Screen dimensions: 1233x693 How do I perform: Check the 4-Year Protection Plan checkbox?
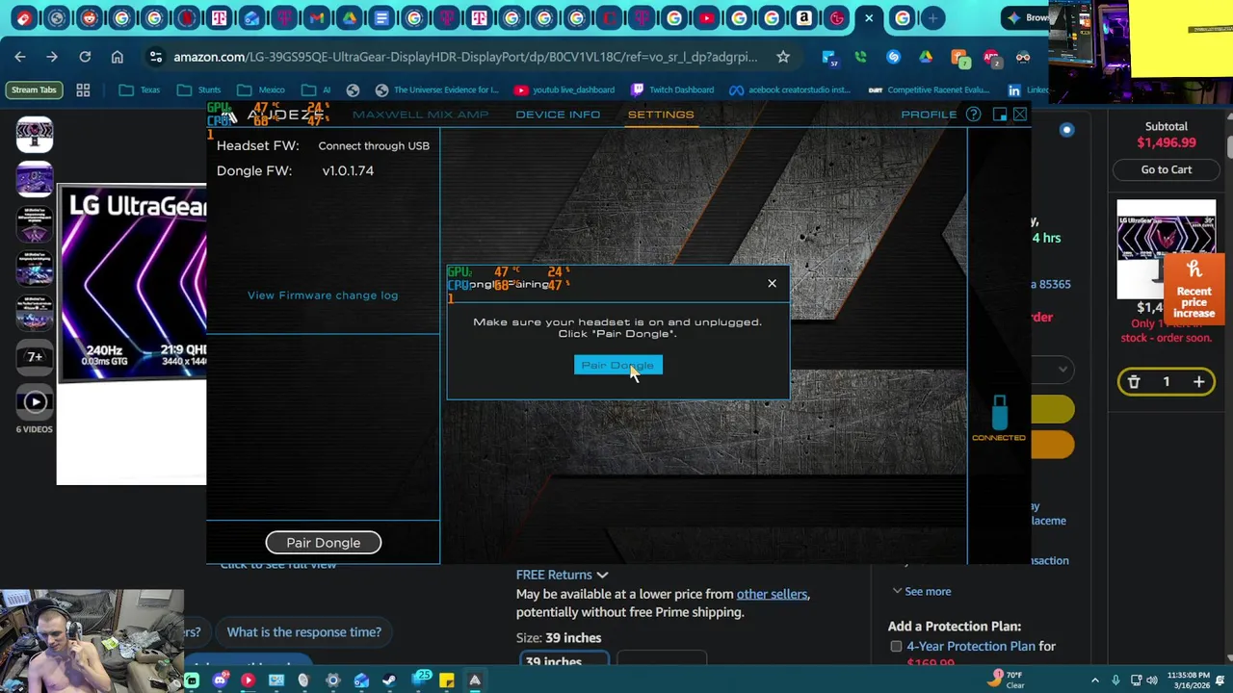[x=896, y=647]
